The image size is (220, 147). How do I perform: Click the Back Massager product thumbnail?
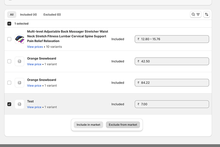pyautogui.click(x=19, y=39)
